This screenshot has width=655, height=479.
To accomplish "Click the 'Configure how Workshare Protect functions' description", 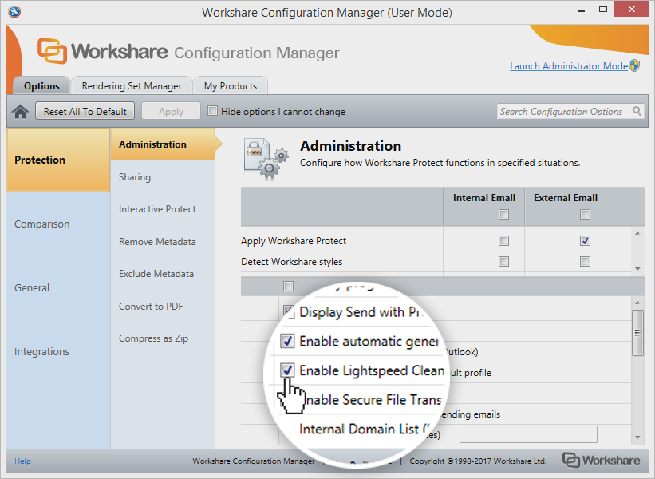I will [x=440, y=163].
